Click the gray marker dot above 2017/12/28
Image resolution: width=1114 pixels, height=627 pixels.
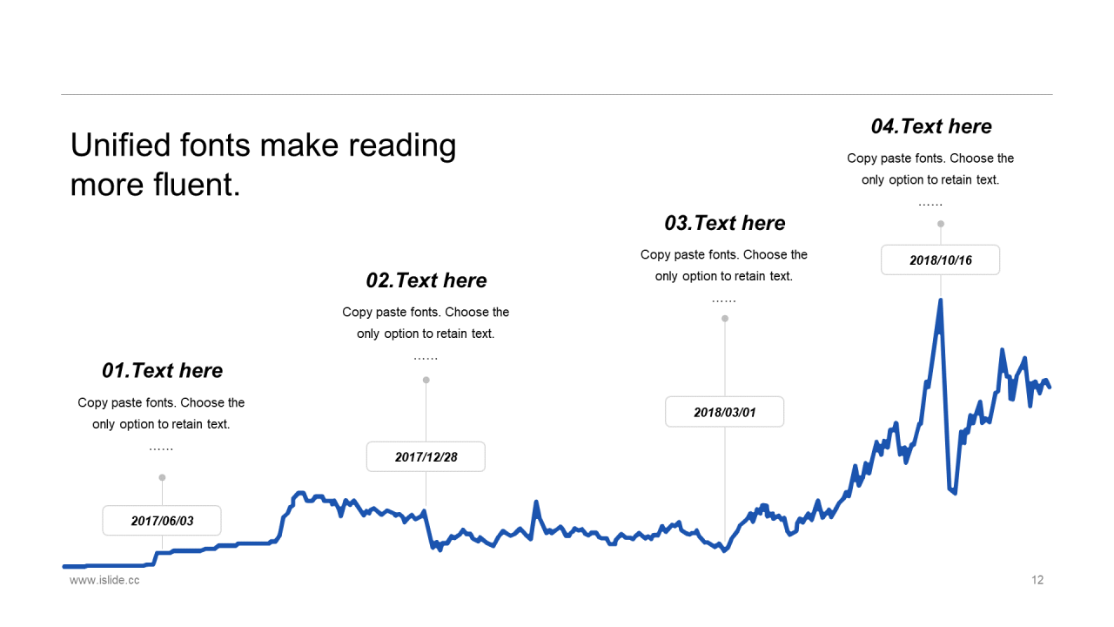(426, 380)
